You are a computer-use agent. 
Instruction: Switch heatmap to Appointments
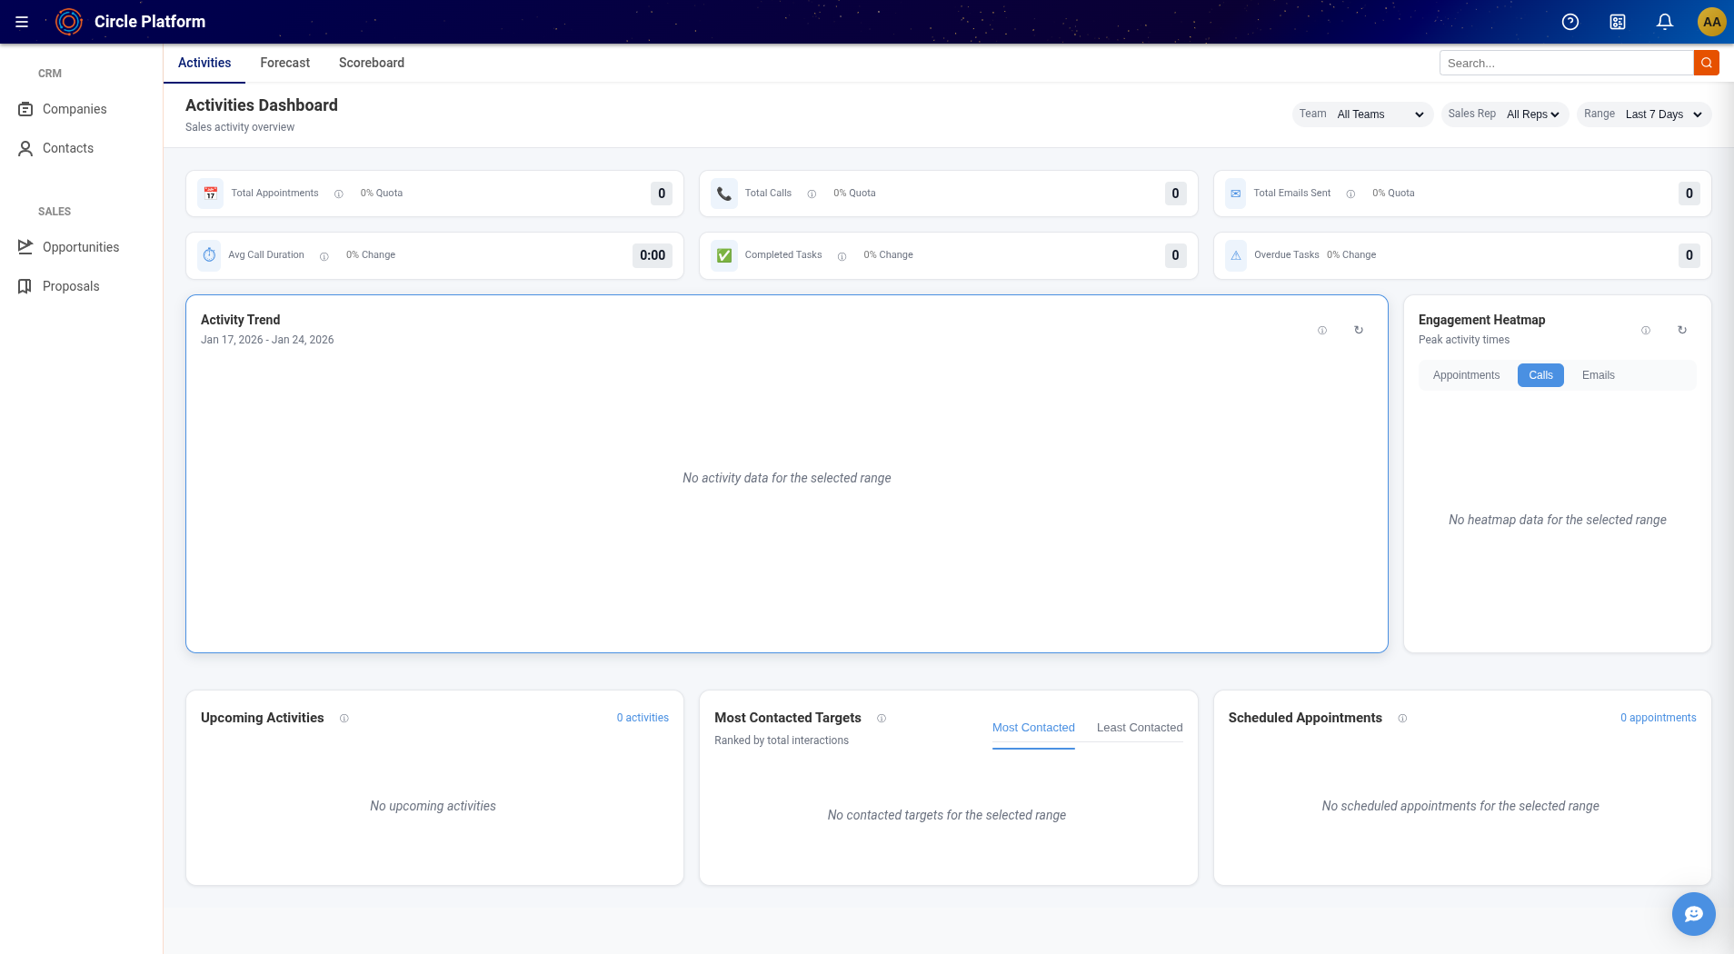(1466, 375)
